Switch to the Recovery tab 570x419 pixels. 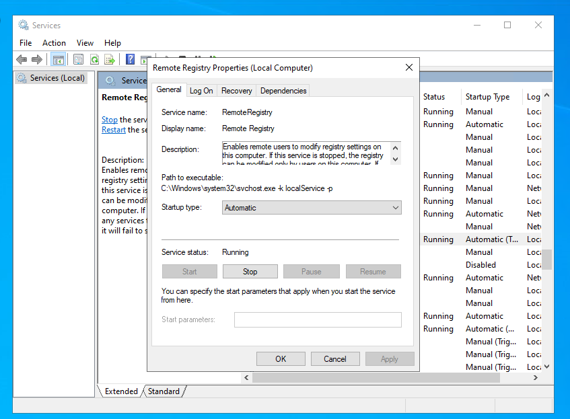click(x=237, y=91)
